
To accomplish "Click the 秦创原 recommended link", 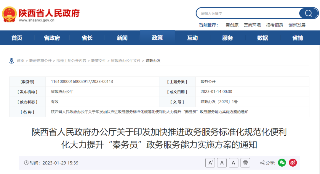I will (232, 25).
